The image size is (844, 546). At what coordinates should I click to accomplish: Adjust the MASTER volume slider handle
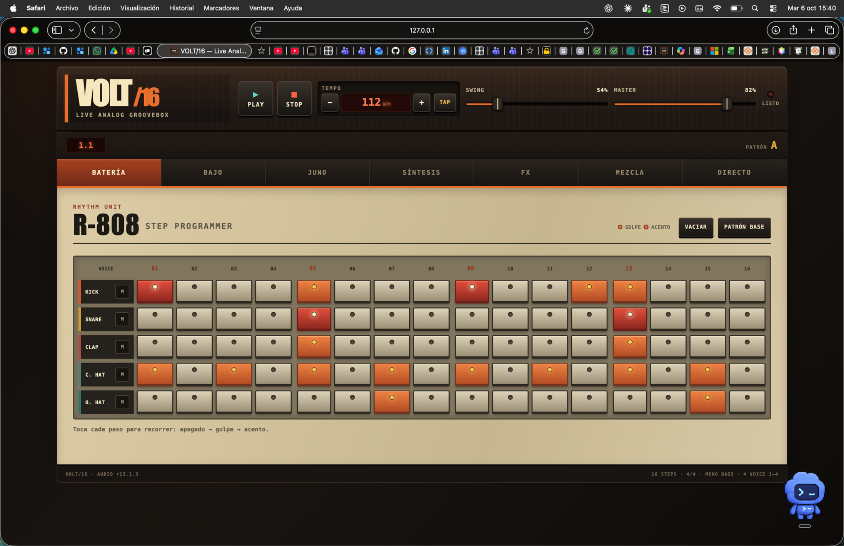[x=727, y=104]
